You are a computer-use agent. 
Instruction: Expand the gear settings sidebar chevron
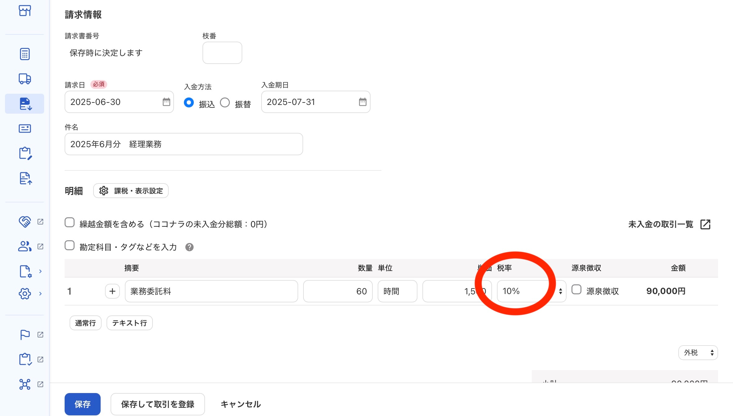point(40,294)
